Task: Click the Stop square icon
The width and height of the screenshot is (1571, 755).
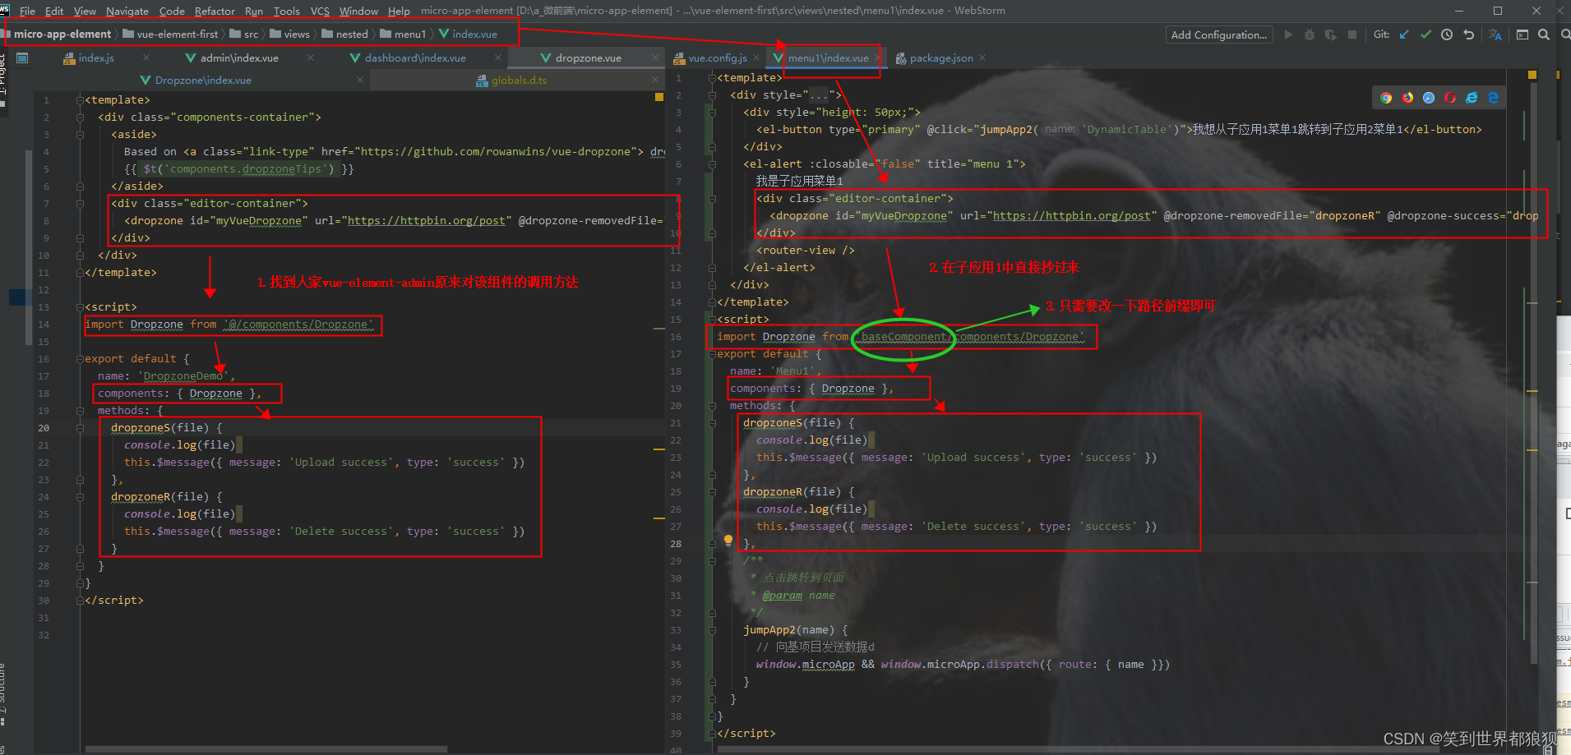Action: coord(1352,35)
